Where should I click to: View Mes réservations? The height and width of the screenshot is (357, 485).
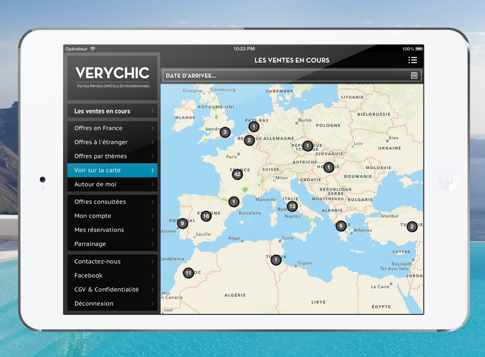pyautogui.click(x=112, y=230)
